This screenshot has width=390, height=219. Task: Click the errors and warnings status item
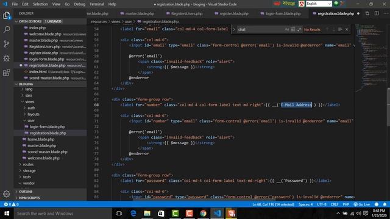click(11, 204)
